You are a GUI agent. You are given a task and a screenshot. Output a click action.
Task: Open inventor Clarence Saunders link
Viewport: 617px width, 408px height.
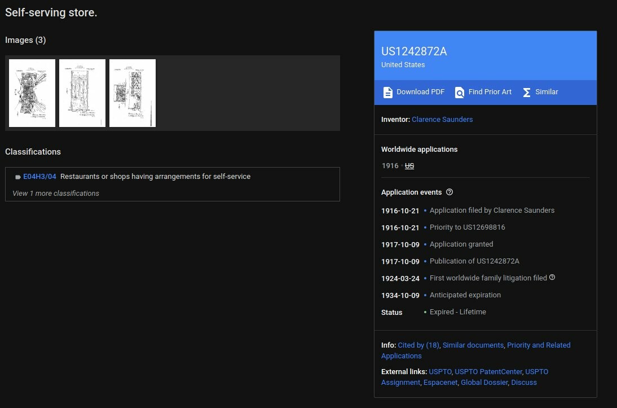point(442,119)
